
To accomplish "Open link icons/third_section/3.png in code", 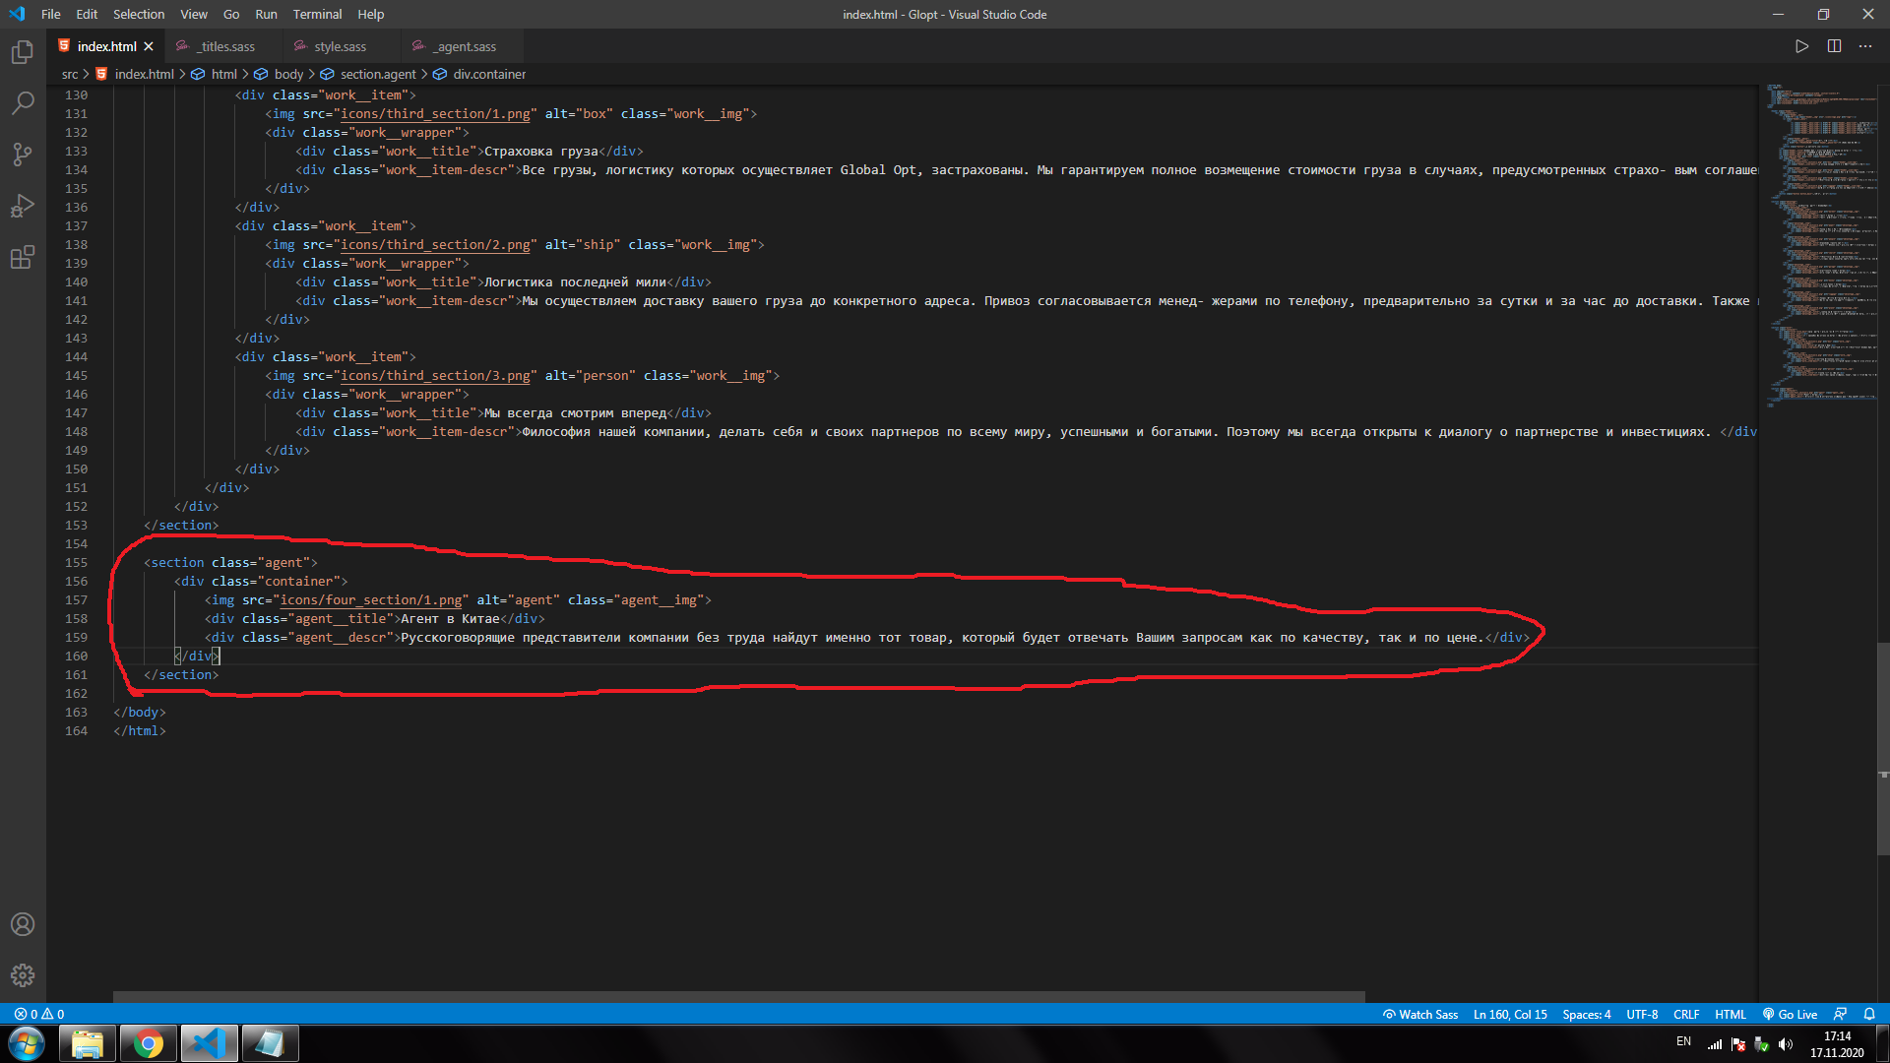I will [435, 375].
